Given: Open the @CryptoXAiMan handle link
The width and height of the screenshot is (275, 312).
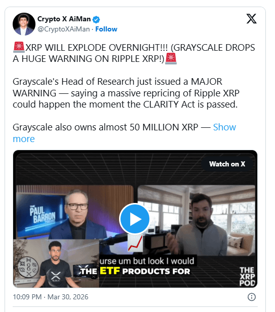Looking at the screenshot, I should [x=64, y=29].
